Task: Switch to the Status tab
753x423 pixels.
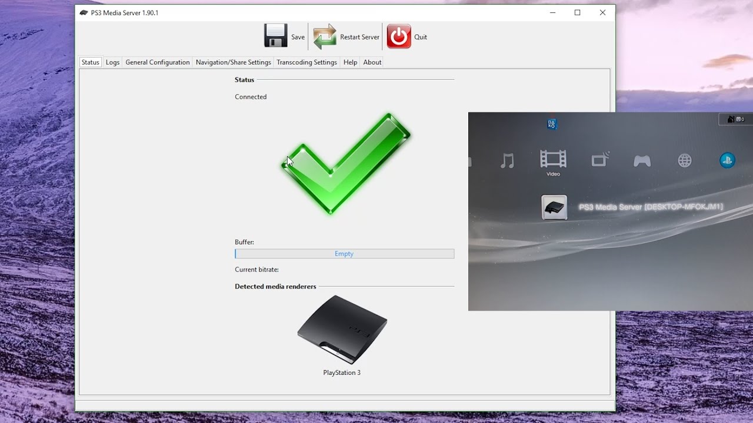Action: pyautogui.click(x=91, y=62)
